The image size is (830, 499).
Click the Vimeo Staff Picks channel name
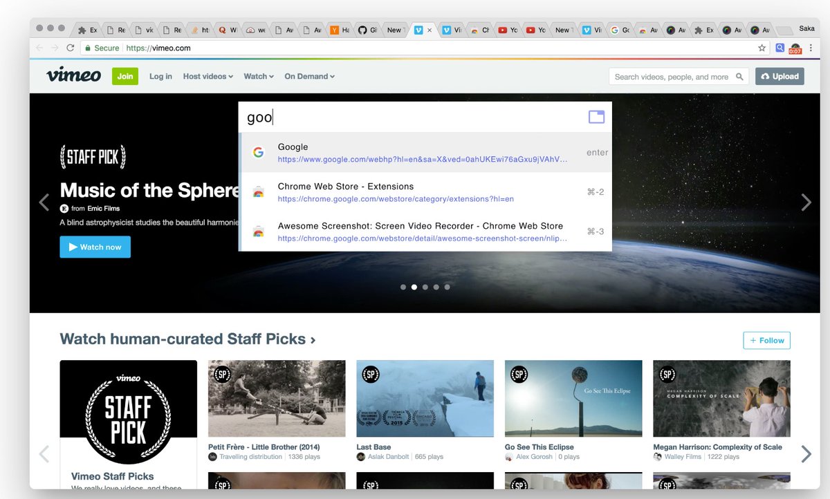[113, 476]
